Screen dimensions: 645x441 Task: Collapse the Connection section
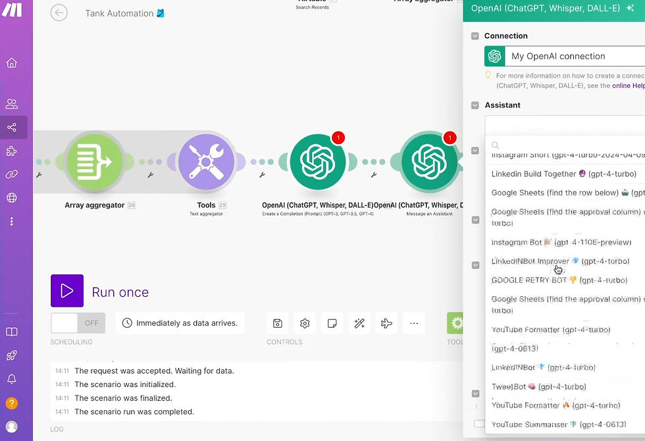475,36
